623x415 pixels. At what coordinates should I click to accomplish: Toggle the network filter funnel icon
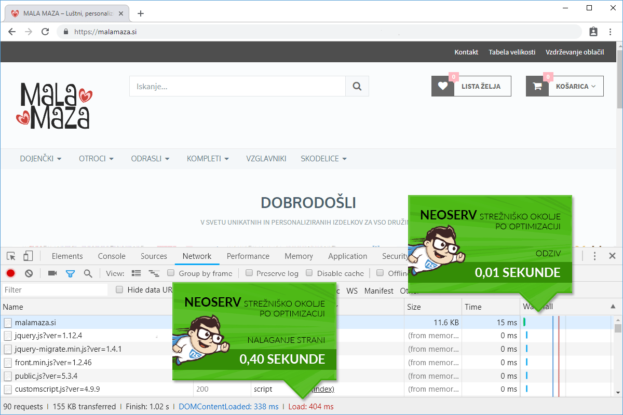[x=70, y=273]
